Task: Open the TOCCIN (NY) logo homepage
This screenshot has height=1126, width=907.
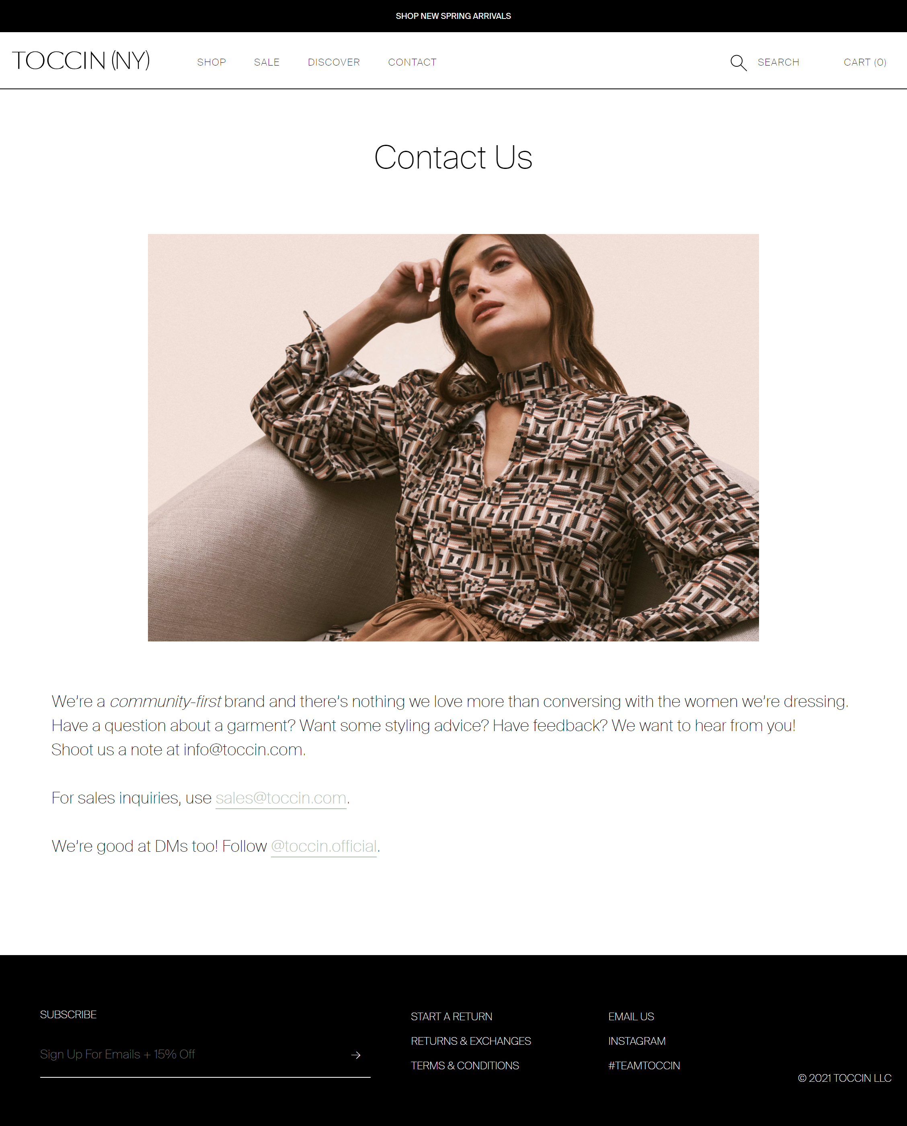Action: [81, 61]
